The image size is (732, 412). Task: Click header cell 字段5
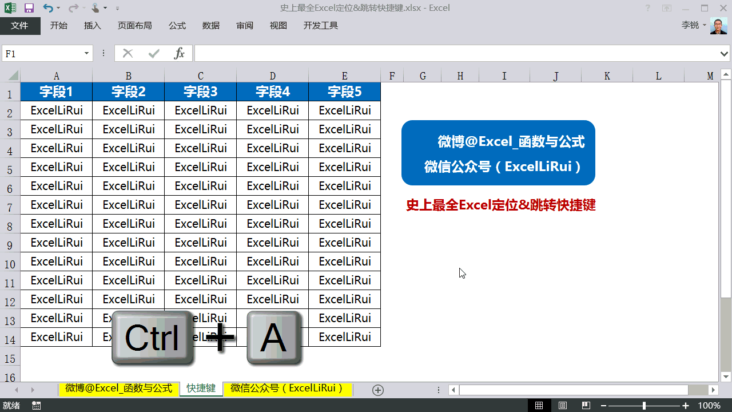tap(344, 92)
